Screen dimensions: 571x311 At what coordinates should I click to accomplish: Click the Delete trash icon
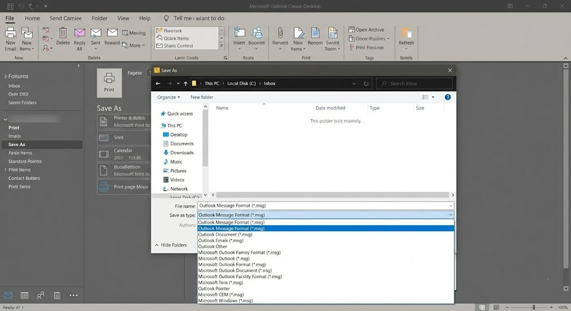[x=63, y=33]
